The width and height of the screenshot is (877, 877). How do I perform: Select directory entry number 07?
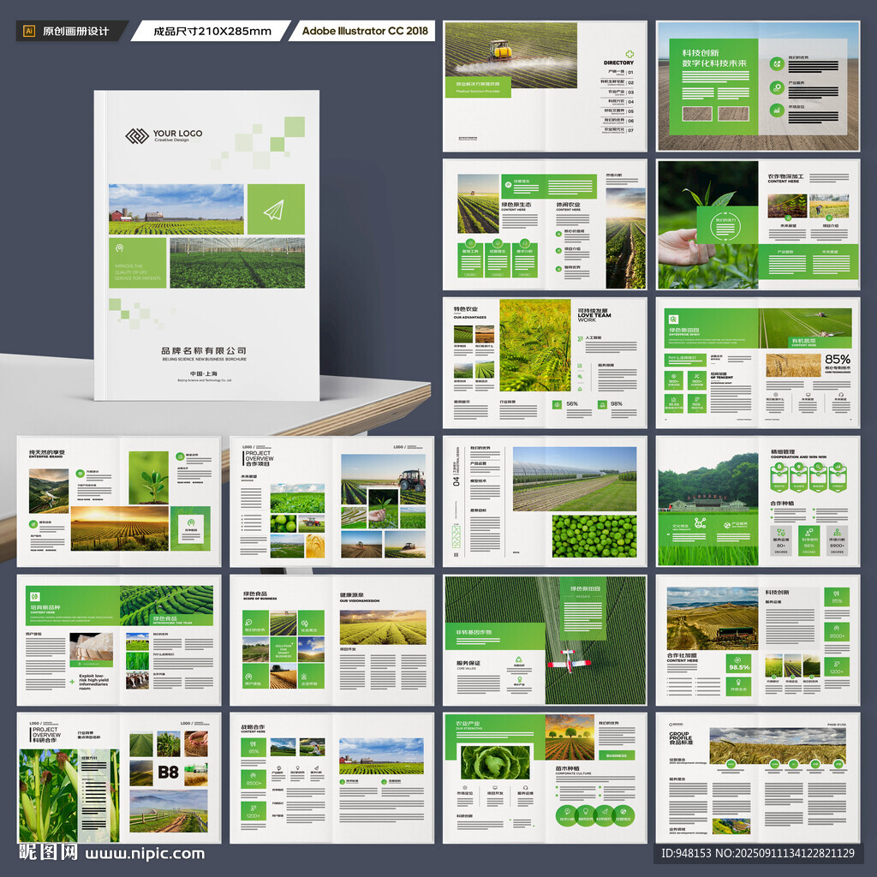pos(630,130)
